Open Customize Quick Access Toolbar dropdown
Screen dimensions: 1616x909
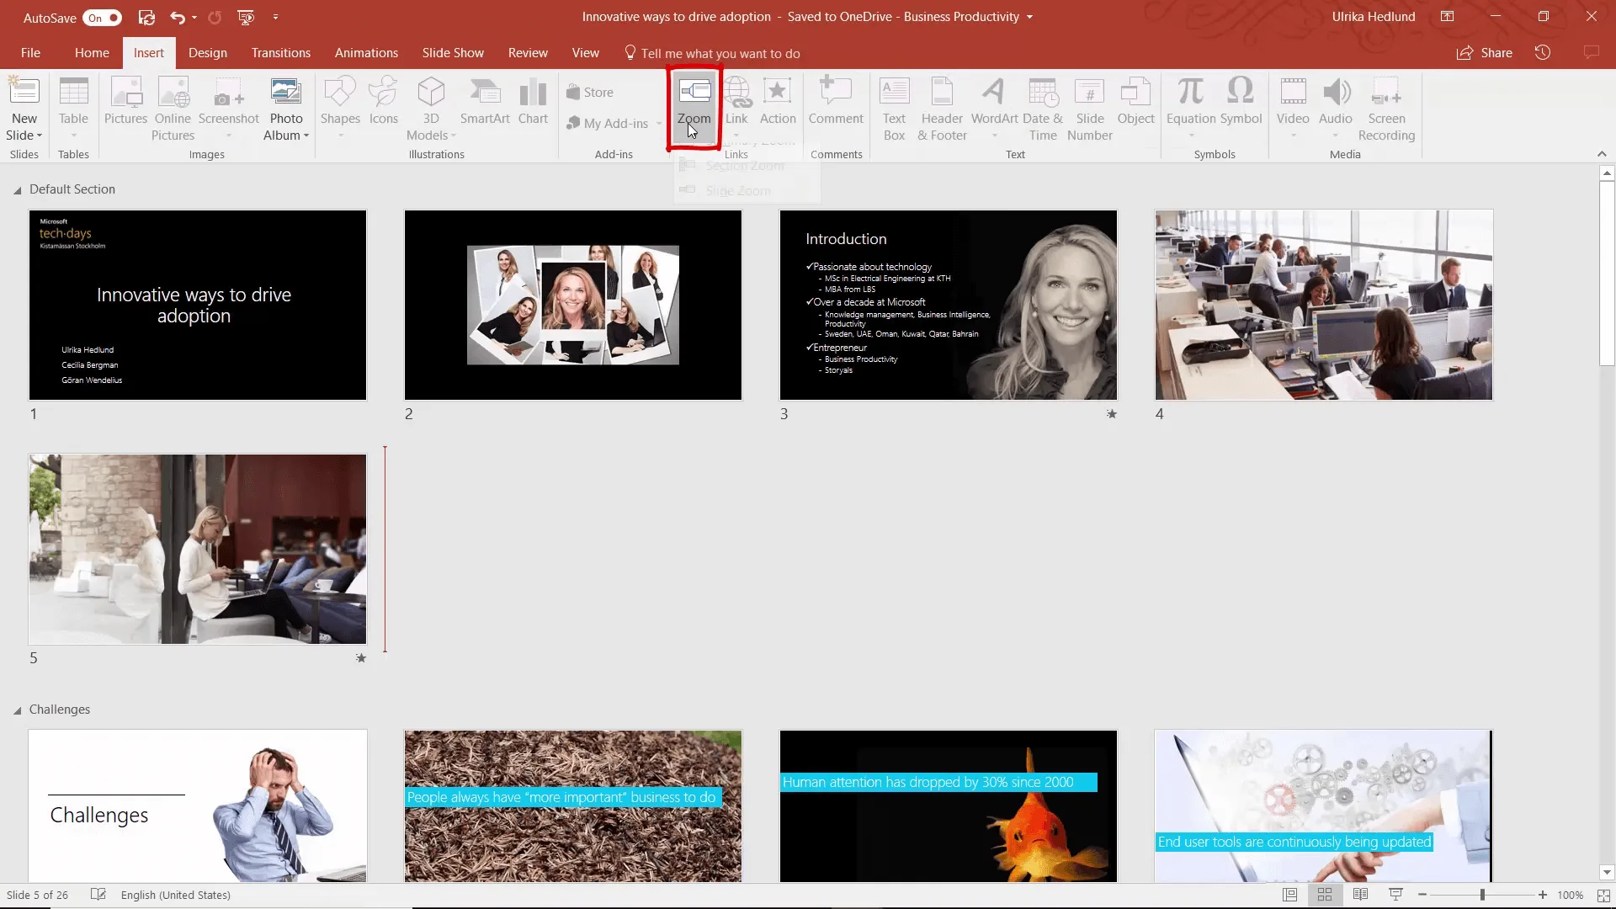coord(275,17)
